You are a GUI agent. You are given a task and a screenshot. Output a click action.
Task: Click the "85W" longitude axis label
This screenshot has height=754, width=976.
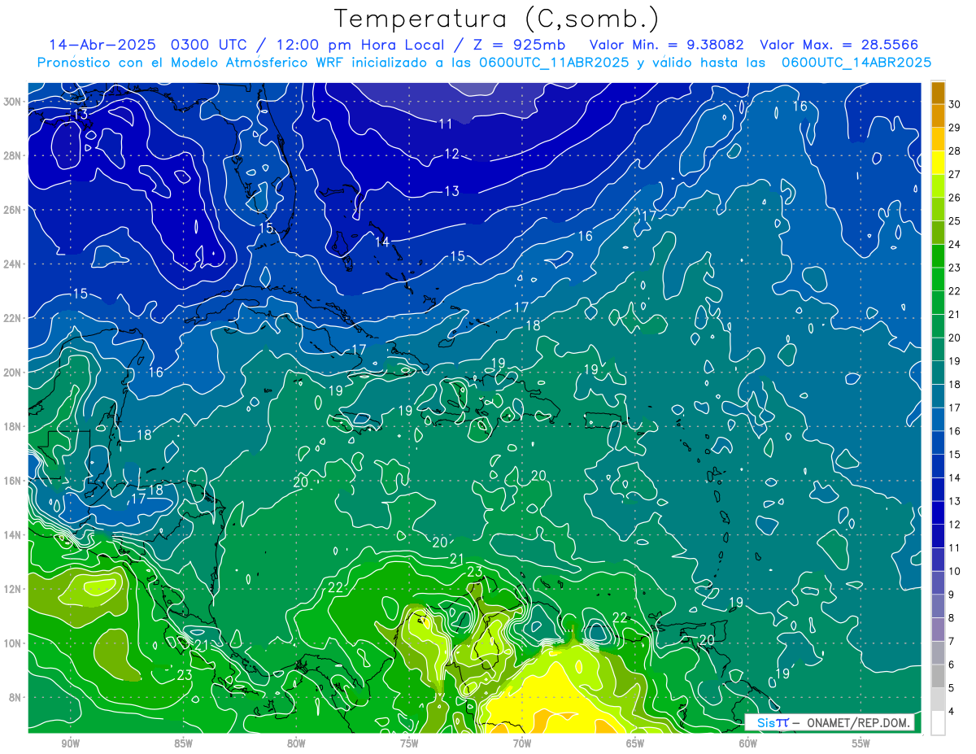[x=183, y=743]
